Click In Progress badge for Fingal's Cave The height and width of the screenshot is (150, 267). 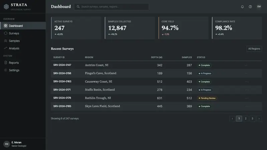[205, 73]
